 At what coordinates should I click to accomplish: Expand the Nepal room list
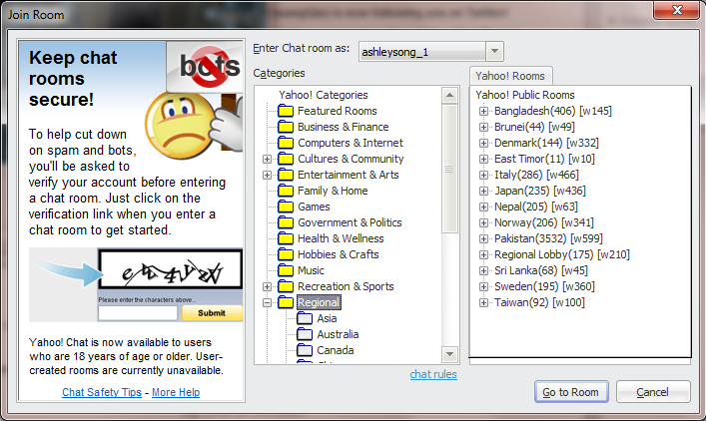(483, 207)
